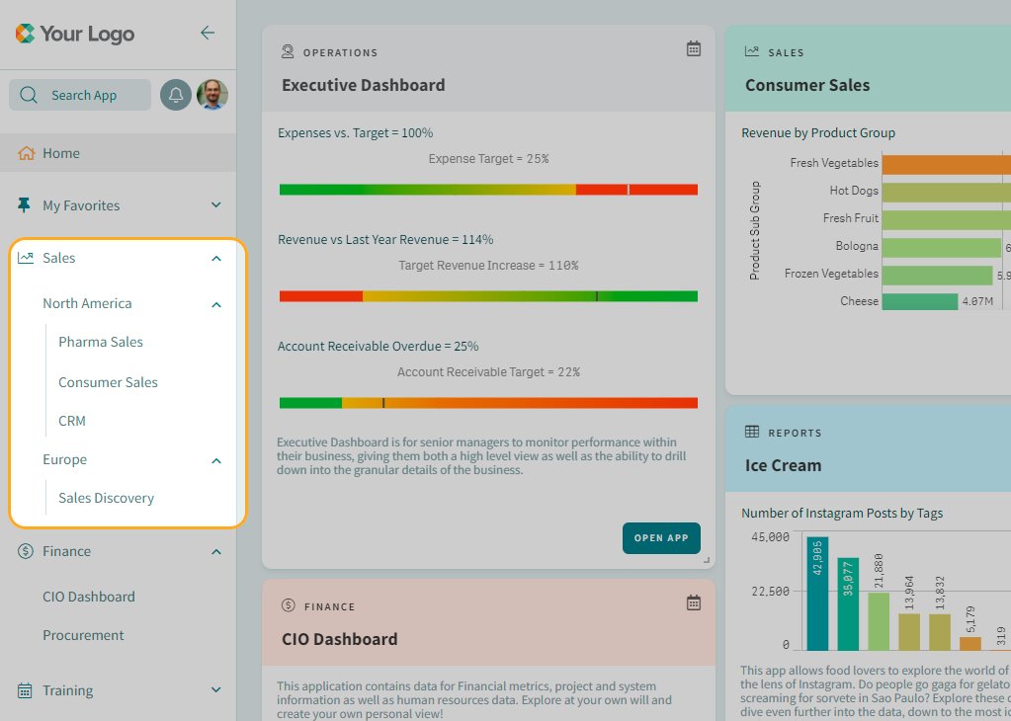Click the Fresh Fruit bar in chart
1011x721 pixels.
point(947,219)
